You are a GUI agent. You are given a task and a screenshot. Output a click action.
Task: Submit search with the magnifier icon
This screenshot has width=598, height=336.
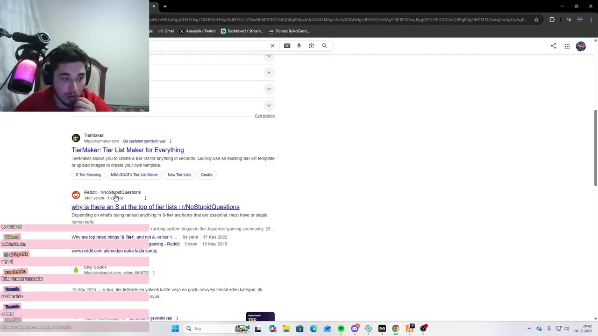[324, 46]
